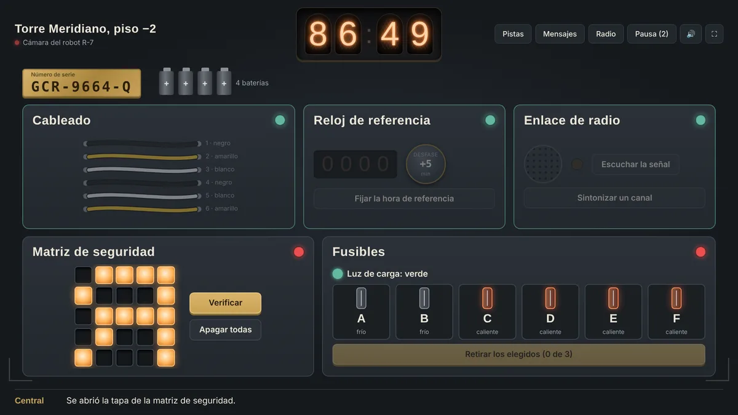Click 'Retirar los elegidos (0 de 3)'
This screenshot has height=415, width=738.
[518, 354]
